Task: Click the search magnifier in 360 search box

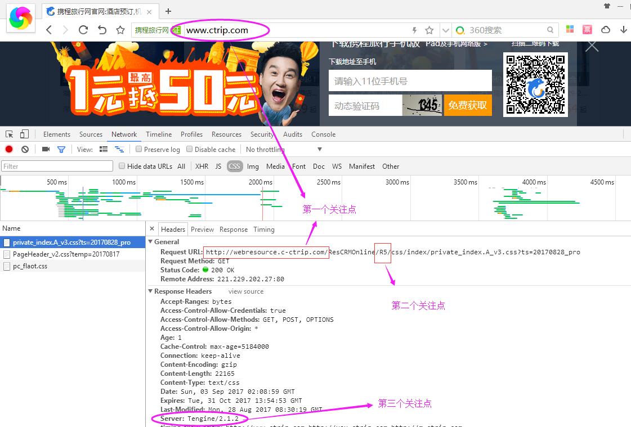Action: pyautogui.click(x=550, y=30)
